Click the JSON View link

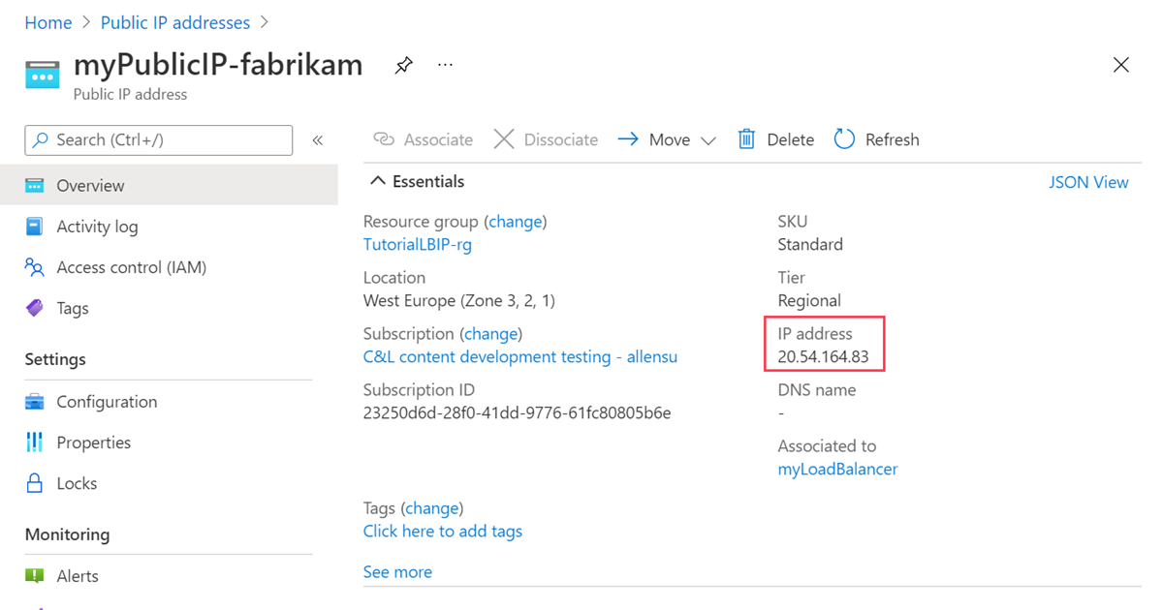click(1088, 182)
